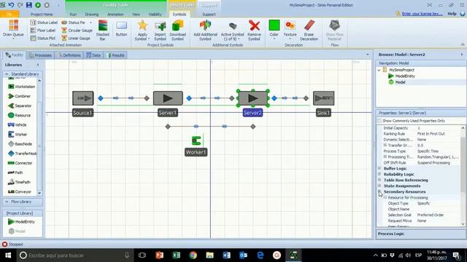
Task: Click the Redo icon in quick access toolbar
Action: click(x=20, y=5)
